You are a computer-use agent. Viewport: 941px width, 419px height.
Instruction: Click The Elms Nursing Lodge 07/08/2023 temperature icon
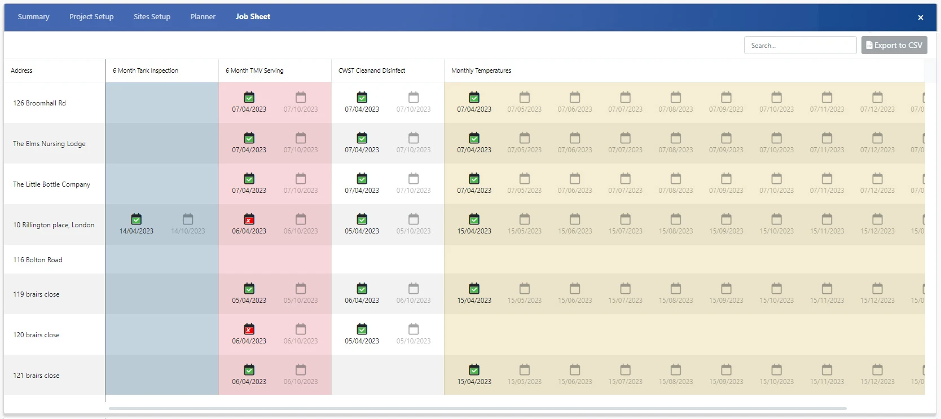[x=675, y=138]
